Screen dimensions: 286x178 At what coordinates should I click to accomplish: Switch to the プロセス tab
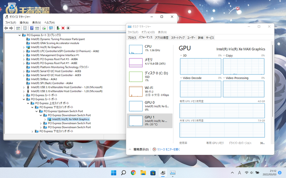(x=132, y=38)
